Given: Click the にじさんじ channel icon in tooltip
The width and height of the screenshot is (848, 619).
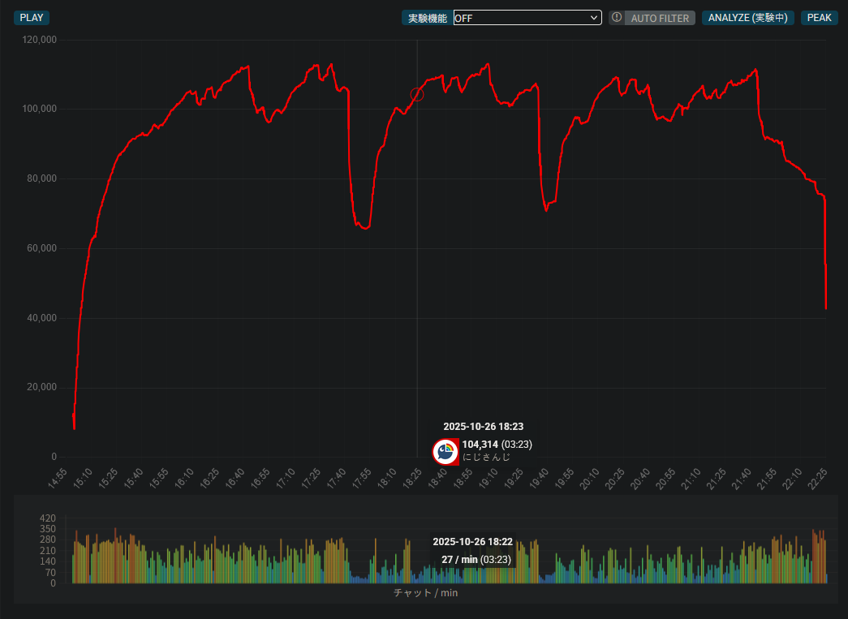Looking at the screenshot, I should (446, 451).
